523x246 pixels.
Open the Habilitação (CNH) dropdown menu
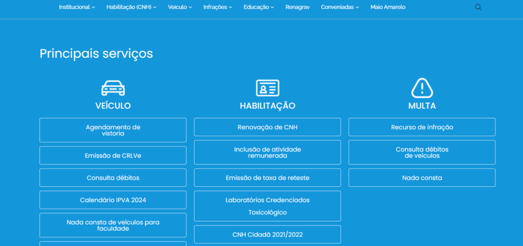(131, 7)
